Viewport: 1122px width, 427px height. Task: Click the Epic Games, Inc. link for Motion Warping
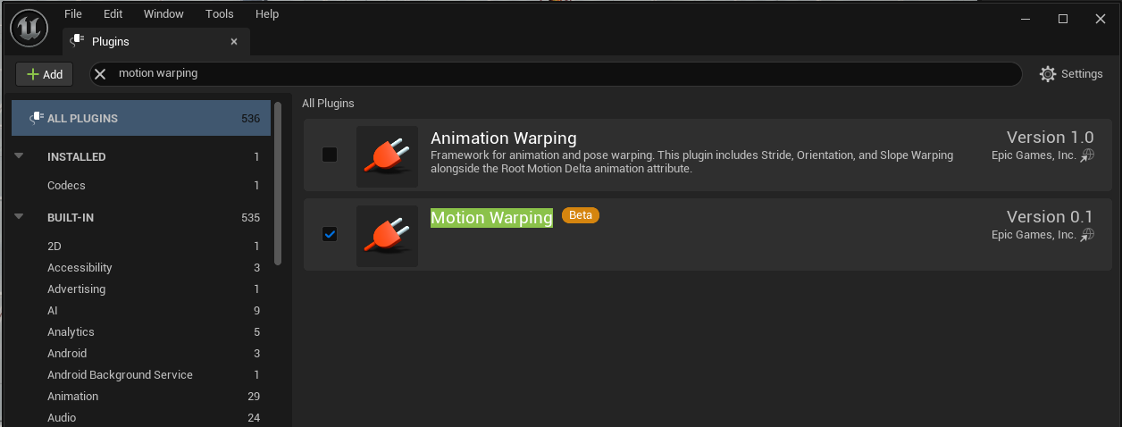point(1034,234)
